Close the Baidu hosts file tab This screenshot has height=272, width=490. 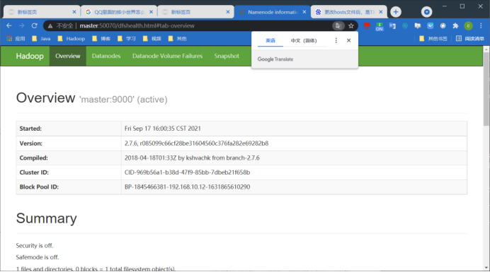click(x=381, y=12)
